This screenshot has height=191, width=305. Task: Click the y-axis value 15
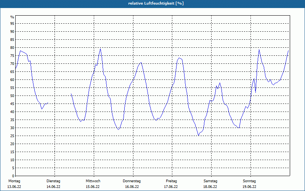tap(12, 152)
